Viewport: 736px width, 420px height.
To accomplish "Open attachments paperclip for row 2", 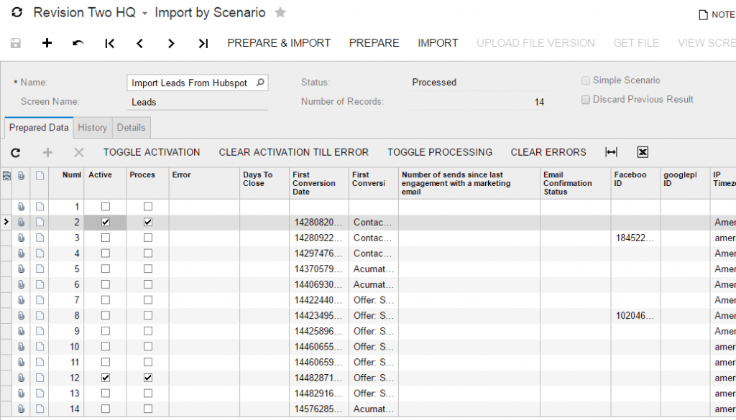I will tap(21, 222).
